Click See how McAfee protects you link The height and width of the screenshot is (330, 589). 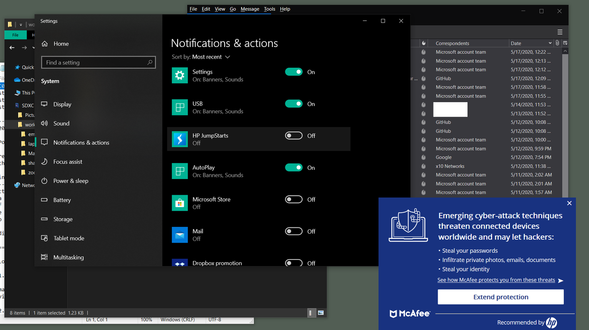tap(496, 280)
